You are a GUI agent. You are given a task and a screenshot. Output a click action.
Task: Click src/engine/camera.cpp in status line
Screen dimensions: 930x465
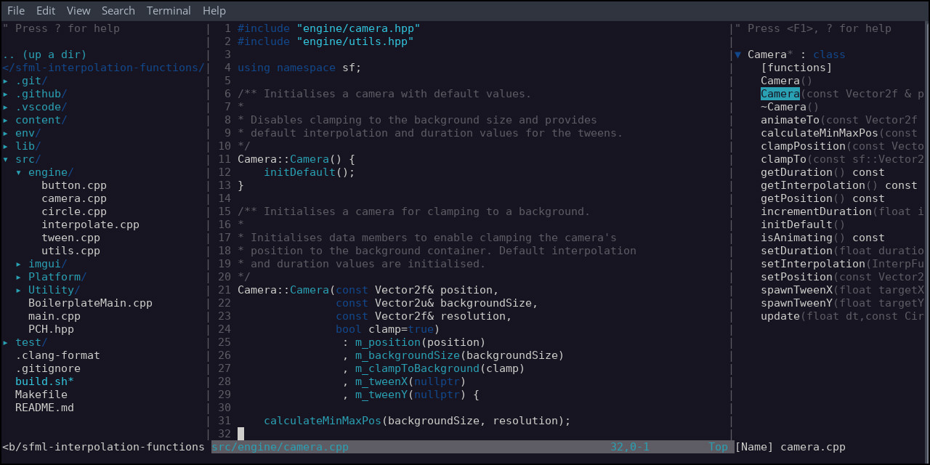(x=280, y=447)
